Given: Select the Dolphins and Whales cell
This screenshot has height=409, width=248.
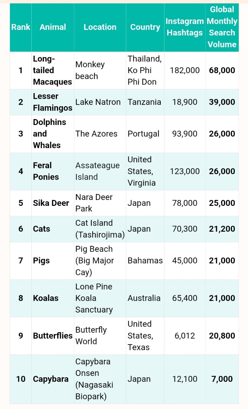Looking at the screenshot, I should coord(53,134).
